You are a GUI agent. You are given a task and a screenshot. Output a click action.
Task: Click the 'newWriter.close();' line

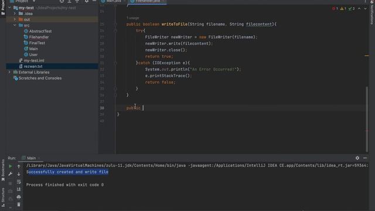[166, 50]
